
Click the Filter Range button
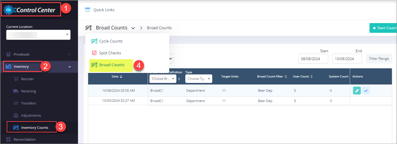coord(379,59)
